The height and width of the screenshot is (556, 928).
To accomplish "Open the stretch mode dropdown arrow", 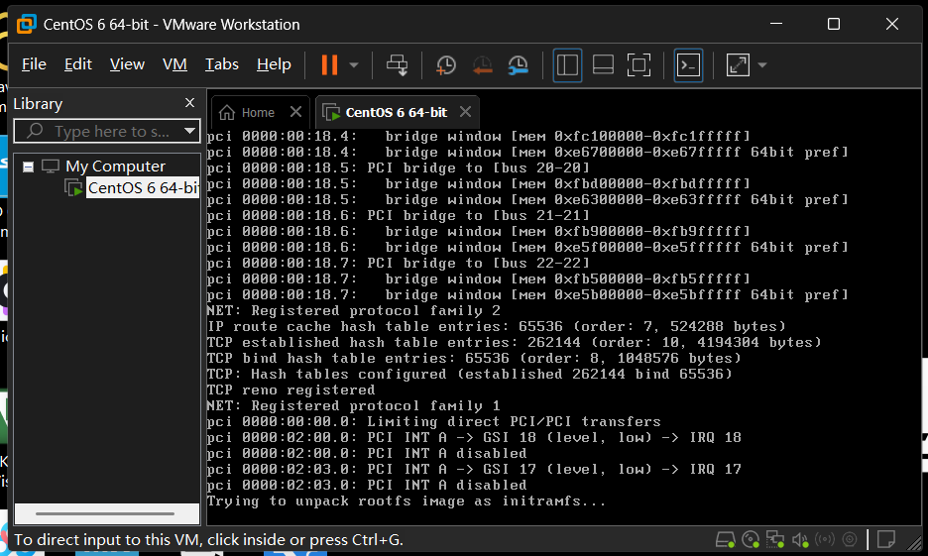I will pos(762,65).
